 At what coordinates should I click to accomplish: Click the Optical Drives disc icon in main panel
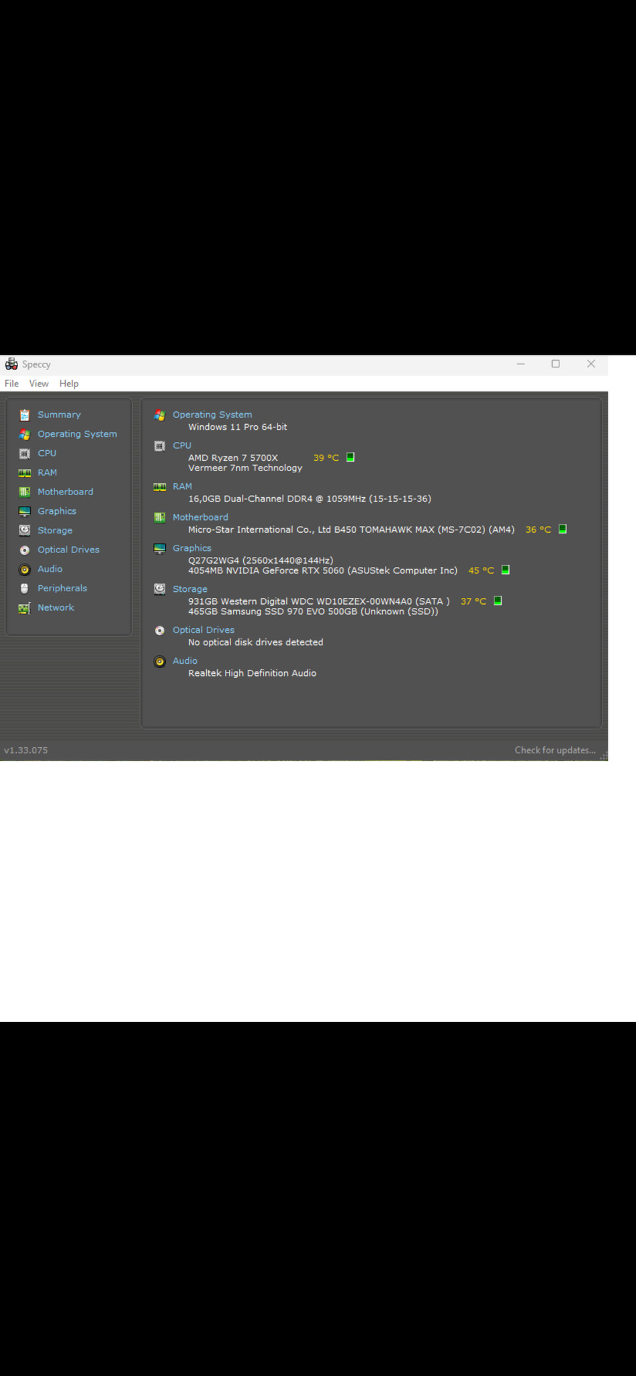tap(160, 630)
